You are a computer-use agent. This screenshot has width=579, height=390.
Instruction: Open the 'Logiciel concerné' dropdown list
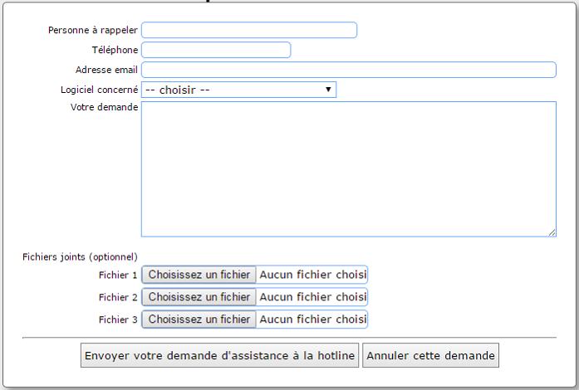click(x=238, y=90)
